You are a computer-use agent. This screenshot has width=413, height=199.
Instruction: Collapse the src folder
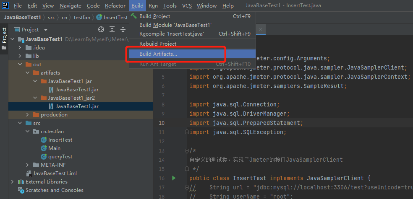pyautogui.click(x=20, y=123)
